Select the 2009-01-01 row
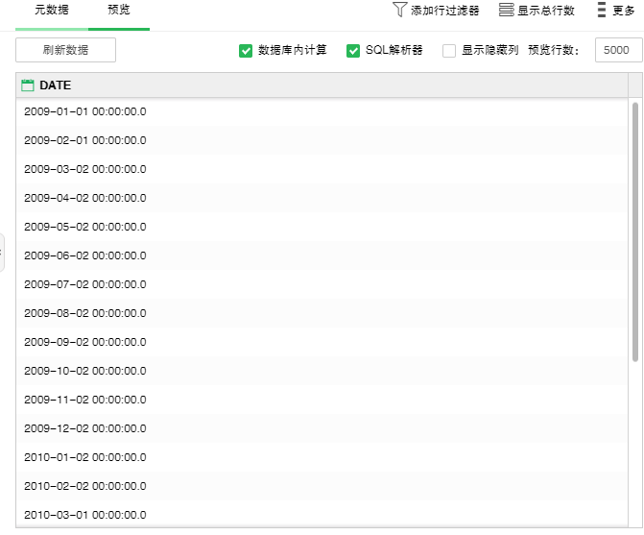The height and width of the screenshot is (535, 644). tap(85, 111)
